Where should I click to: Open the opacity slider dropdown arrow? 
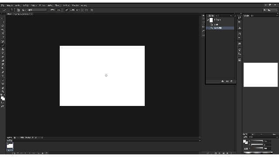[x=62, y=10]
